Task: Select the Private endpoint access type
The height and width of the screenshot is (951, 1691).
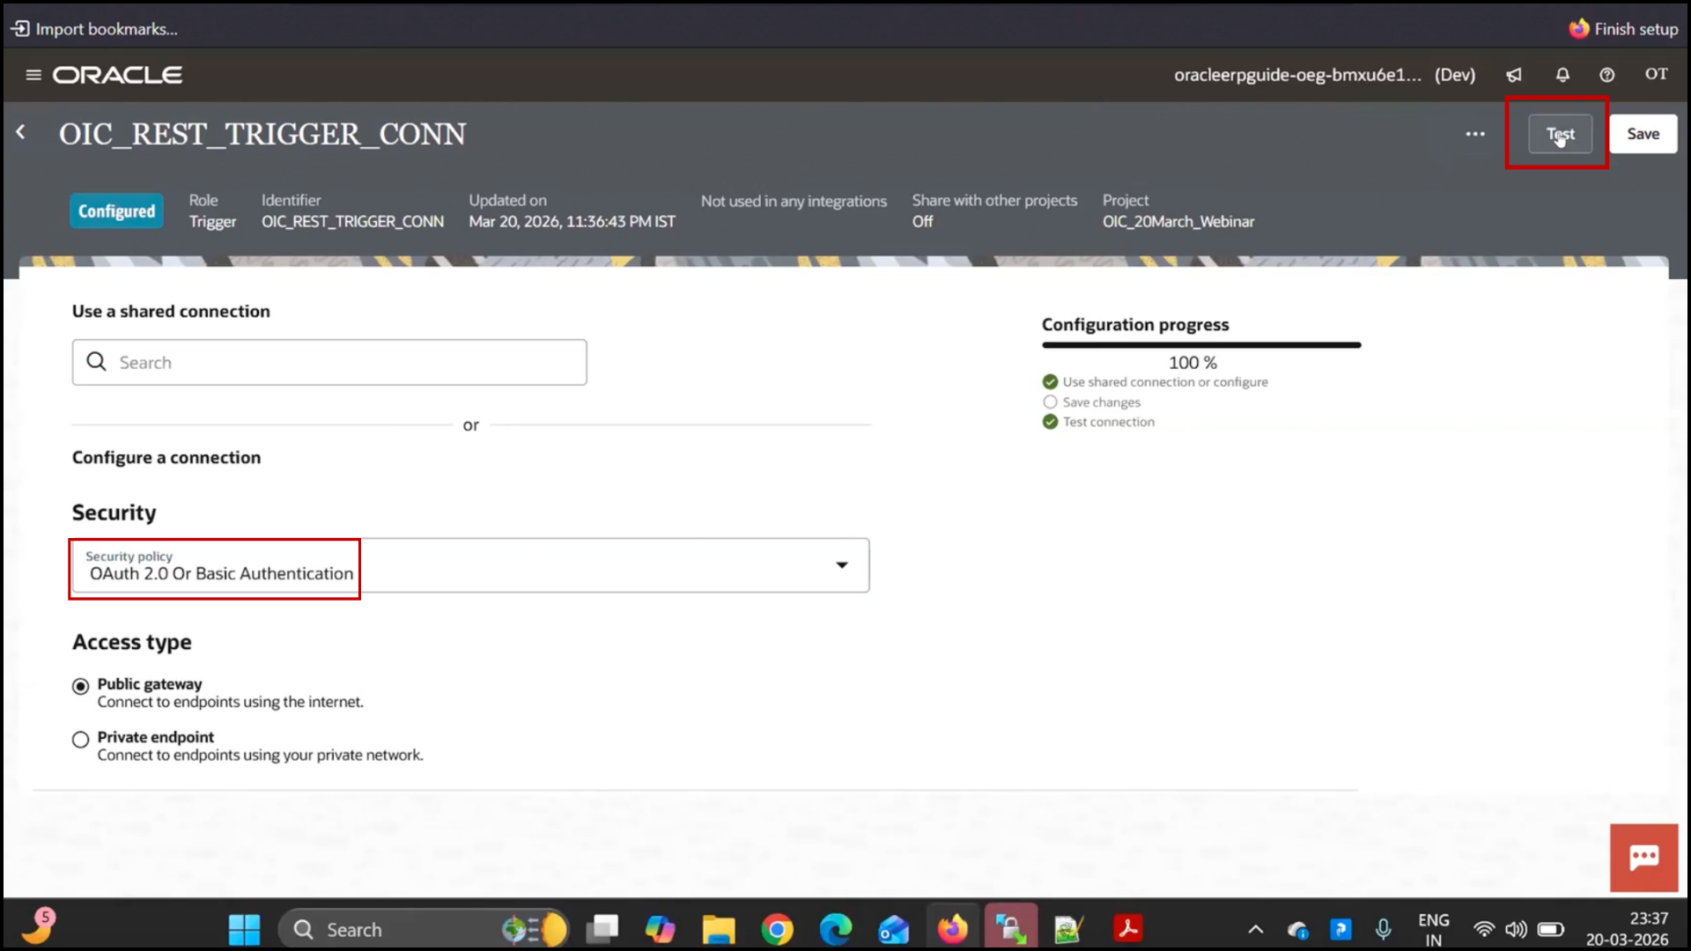Action: click(80, 740)
